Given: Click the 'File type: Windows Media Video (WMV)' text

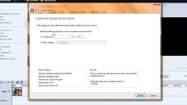Looking at the screenshot, I should coord(55,73).
